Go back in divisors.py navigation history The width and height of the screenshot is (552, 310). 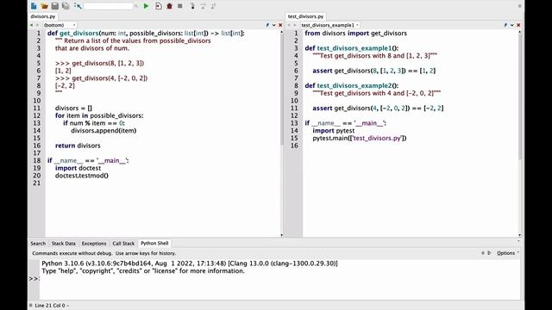(31, 25)
